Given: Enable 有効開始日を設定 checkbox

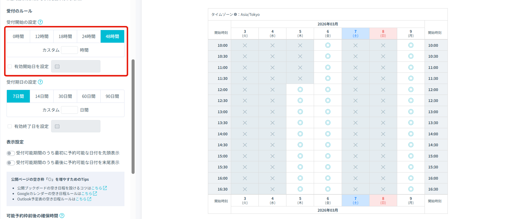Looking at the screenshot, I should [x=10, y=66].
